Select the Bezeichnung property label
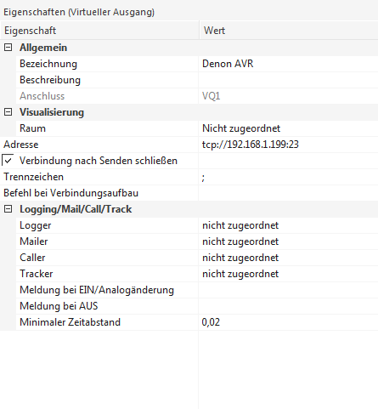Image resolution: width=378 pixels, height=409 pixels. (x=48, y=64)
